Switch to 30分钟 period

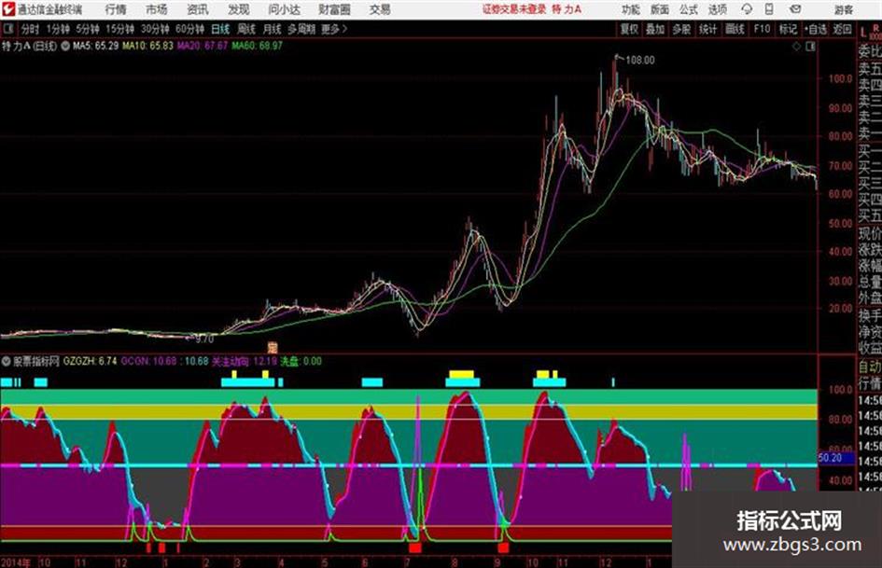click(x=155, y=29)
